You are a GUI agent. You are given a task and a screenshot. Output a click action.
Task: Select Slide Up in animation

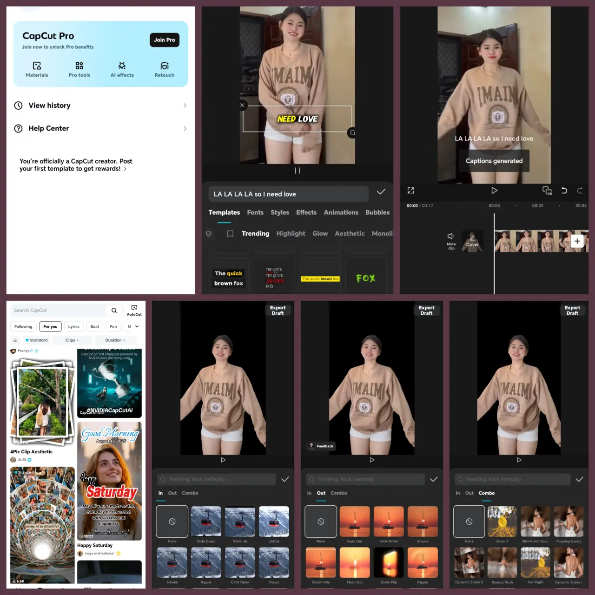pos(240,525)
